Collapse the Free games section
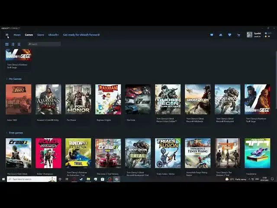The width and height of the screenshot is (277, 208). [x=7, y=133]
